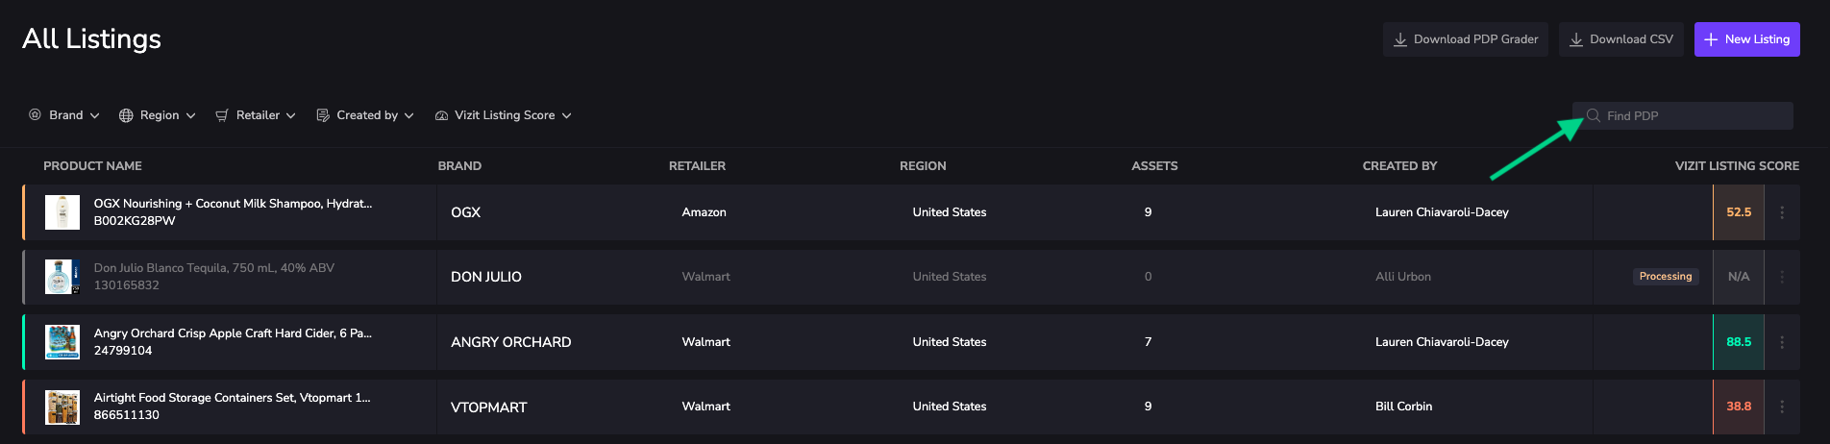1830x444 pixels.
Task: Open the OGX Nourishing Coconut Milk Shampoo listing
Action: click(x=233, y=204)
